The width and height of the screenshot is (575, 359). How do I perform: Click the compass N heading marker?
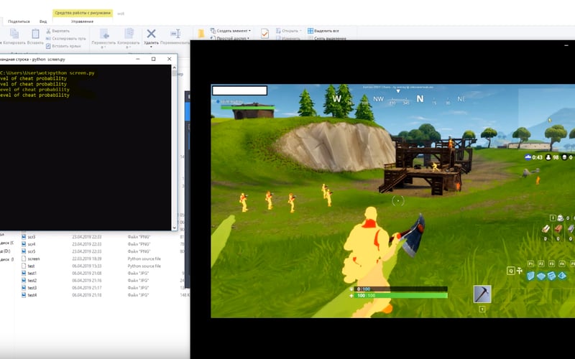420,99
